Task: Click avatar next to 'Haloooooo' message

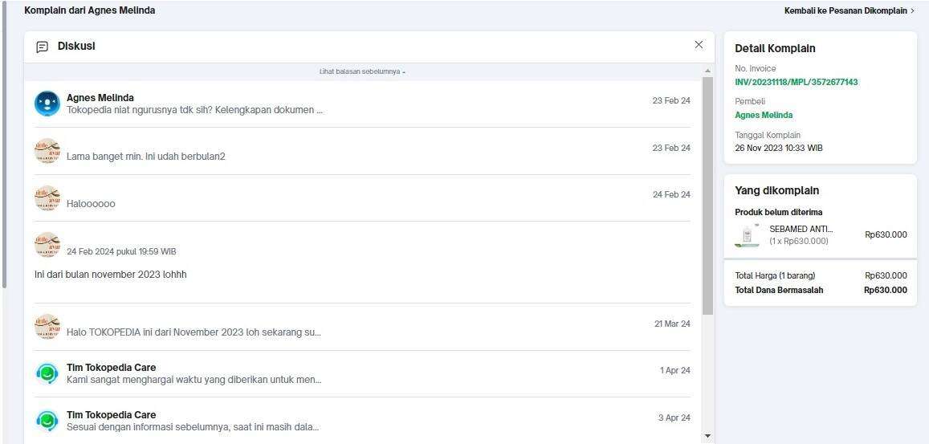Action: click(47, 198)
